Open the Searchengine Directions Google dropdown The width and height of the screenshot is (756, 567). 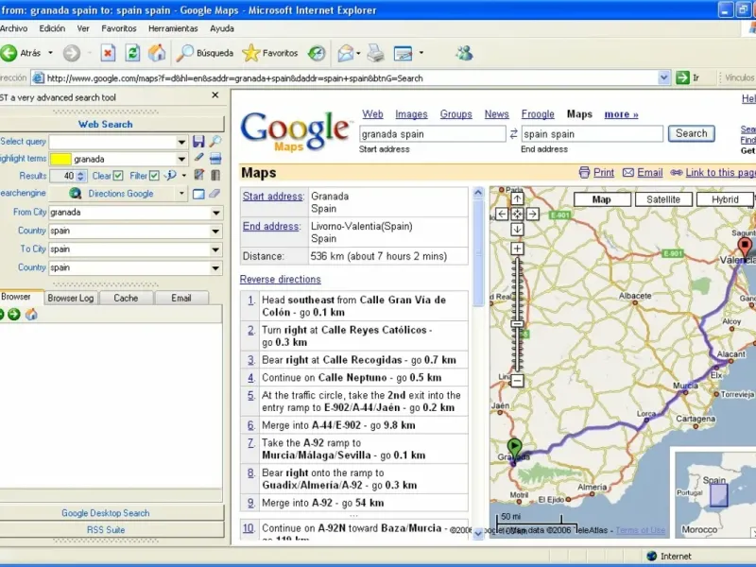181,194
